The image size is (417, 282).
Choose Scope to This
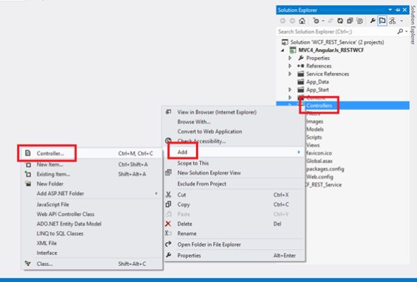pyautogui.click(x=193, y=163)
